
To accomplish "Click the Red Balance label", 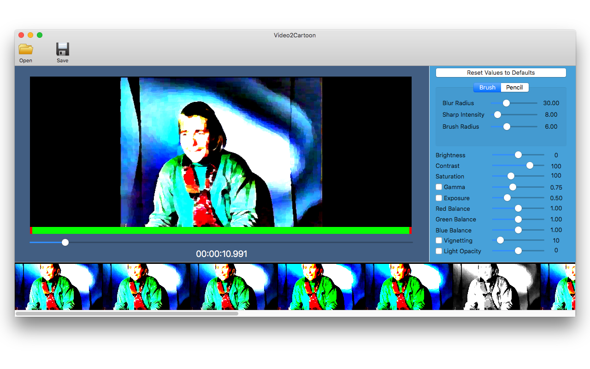I will (x=453, y=209).
